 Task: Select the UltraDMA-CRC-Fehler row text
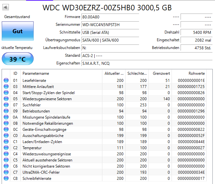41,172
